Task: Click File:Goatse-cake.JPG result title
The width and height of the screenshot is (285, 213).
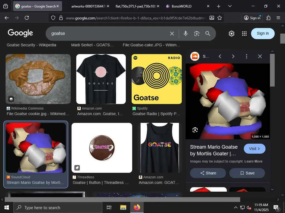Action: 151,45
